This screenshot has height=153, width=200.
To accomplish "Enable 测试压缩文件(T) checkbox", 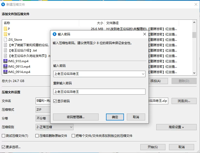I will 3,136.
